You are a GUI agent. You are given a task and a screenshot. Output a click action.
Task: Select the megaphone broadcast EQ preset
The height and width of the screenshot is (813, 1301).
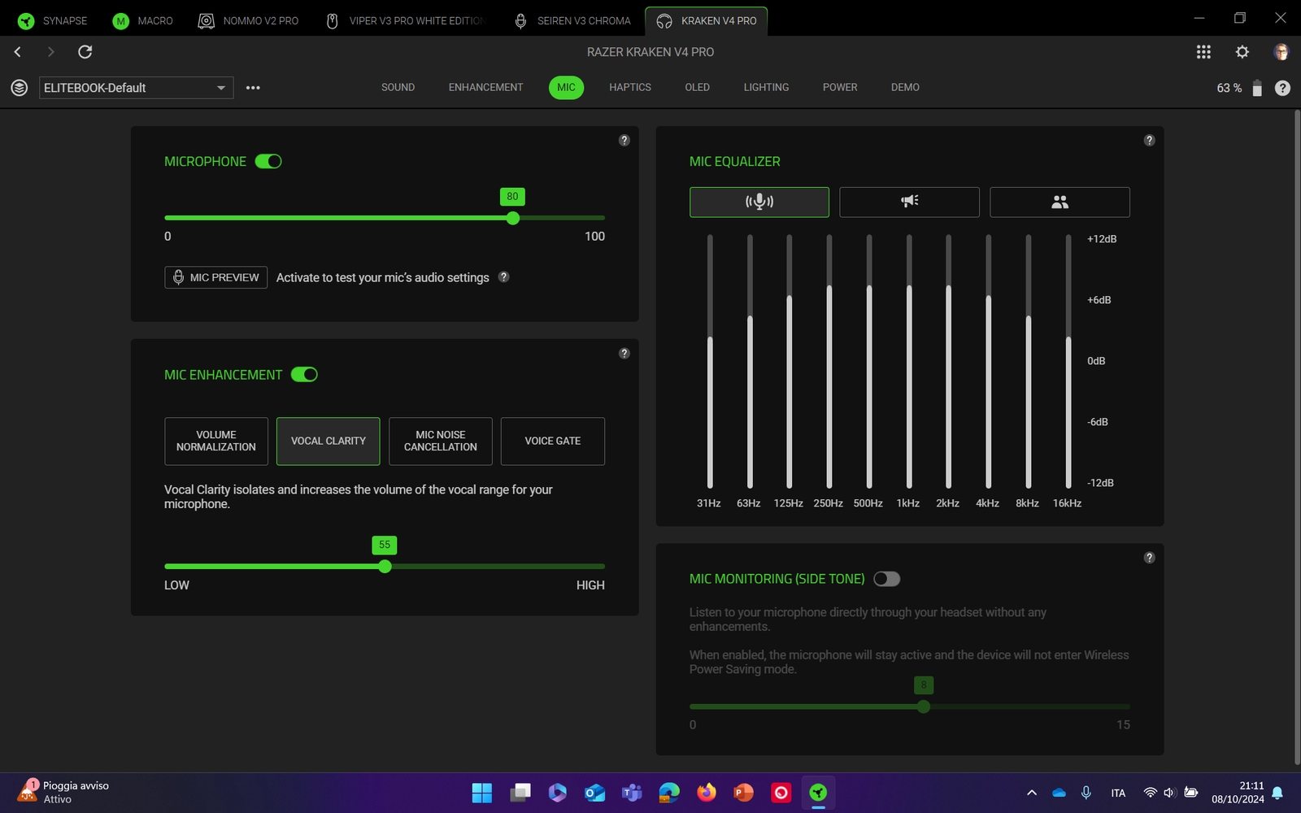pyautogui.click(x=909, y=202)
